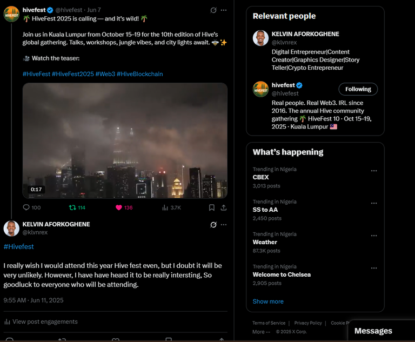Image resolution: width=415 pixels, height=342 pixels.
Task: Bookmark the hivefest post
Action: point(212,207)
